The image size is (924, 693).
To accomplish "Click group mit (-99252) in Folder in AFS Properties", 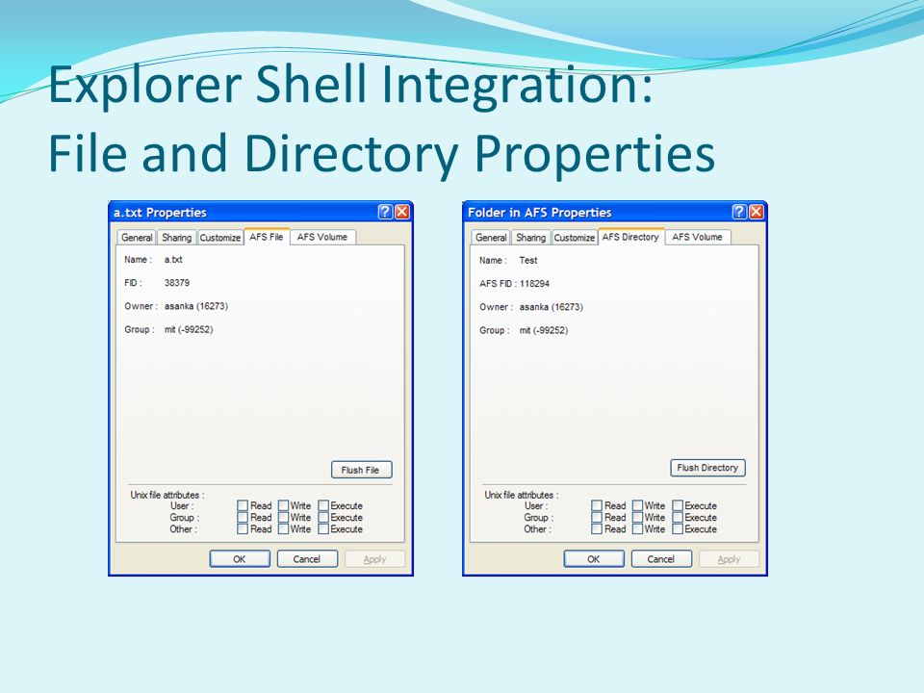I will point(543,330).
